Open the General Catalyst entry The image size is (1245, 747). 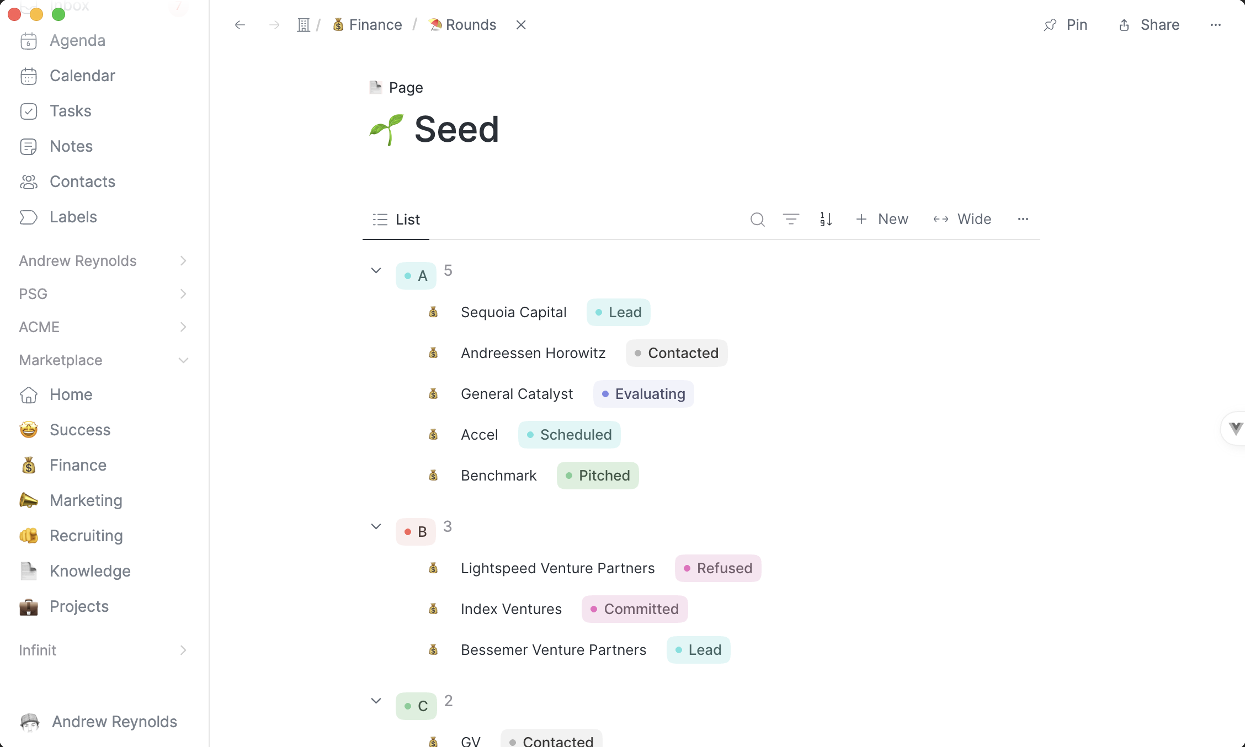517,394
